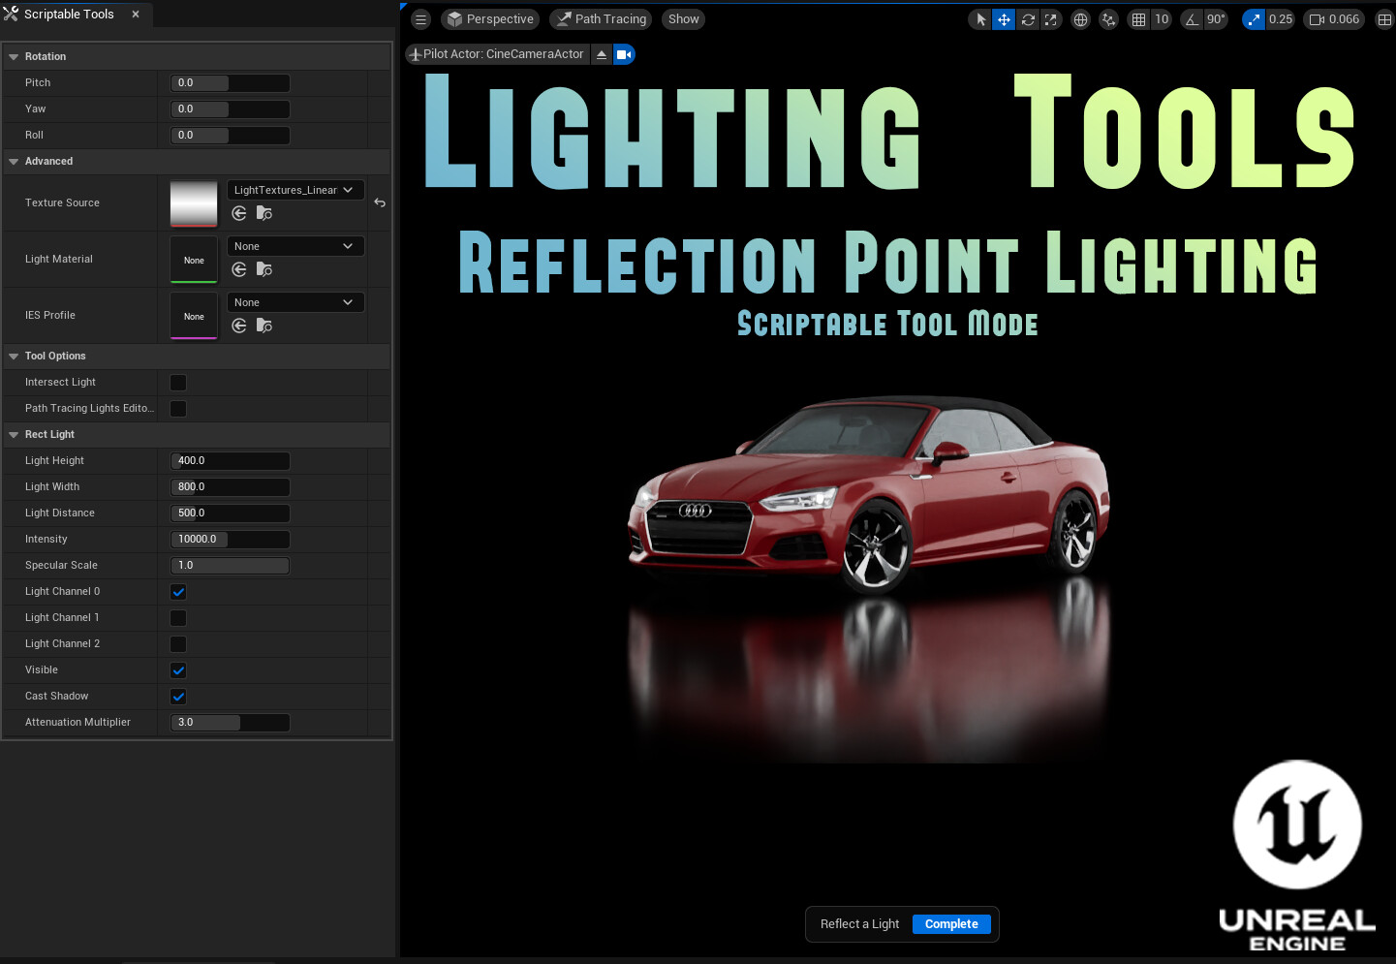Toggle the pilot camera view icon
The width and height of the screenshot is (1396, 964).
pos(624,54)
